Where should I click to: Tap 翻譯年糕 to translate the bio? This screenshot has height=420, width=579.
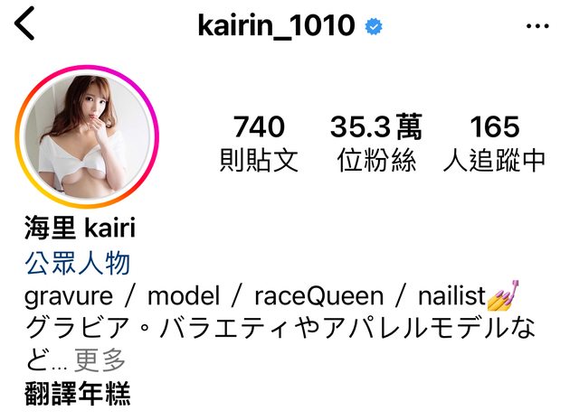(x=78, y=394)
